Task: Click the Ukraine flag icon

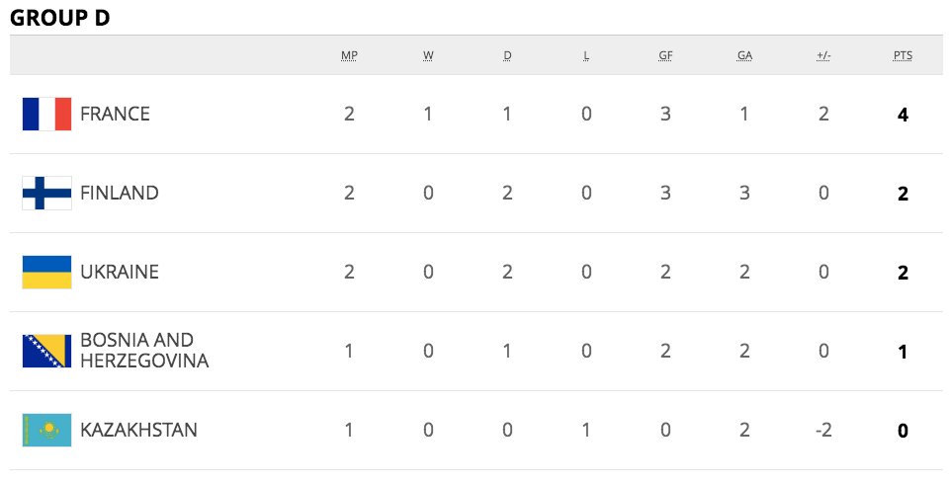Action: tap(46, 273)
